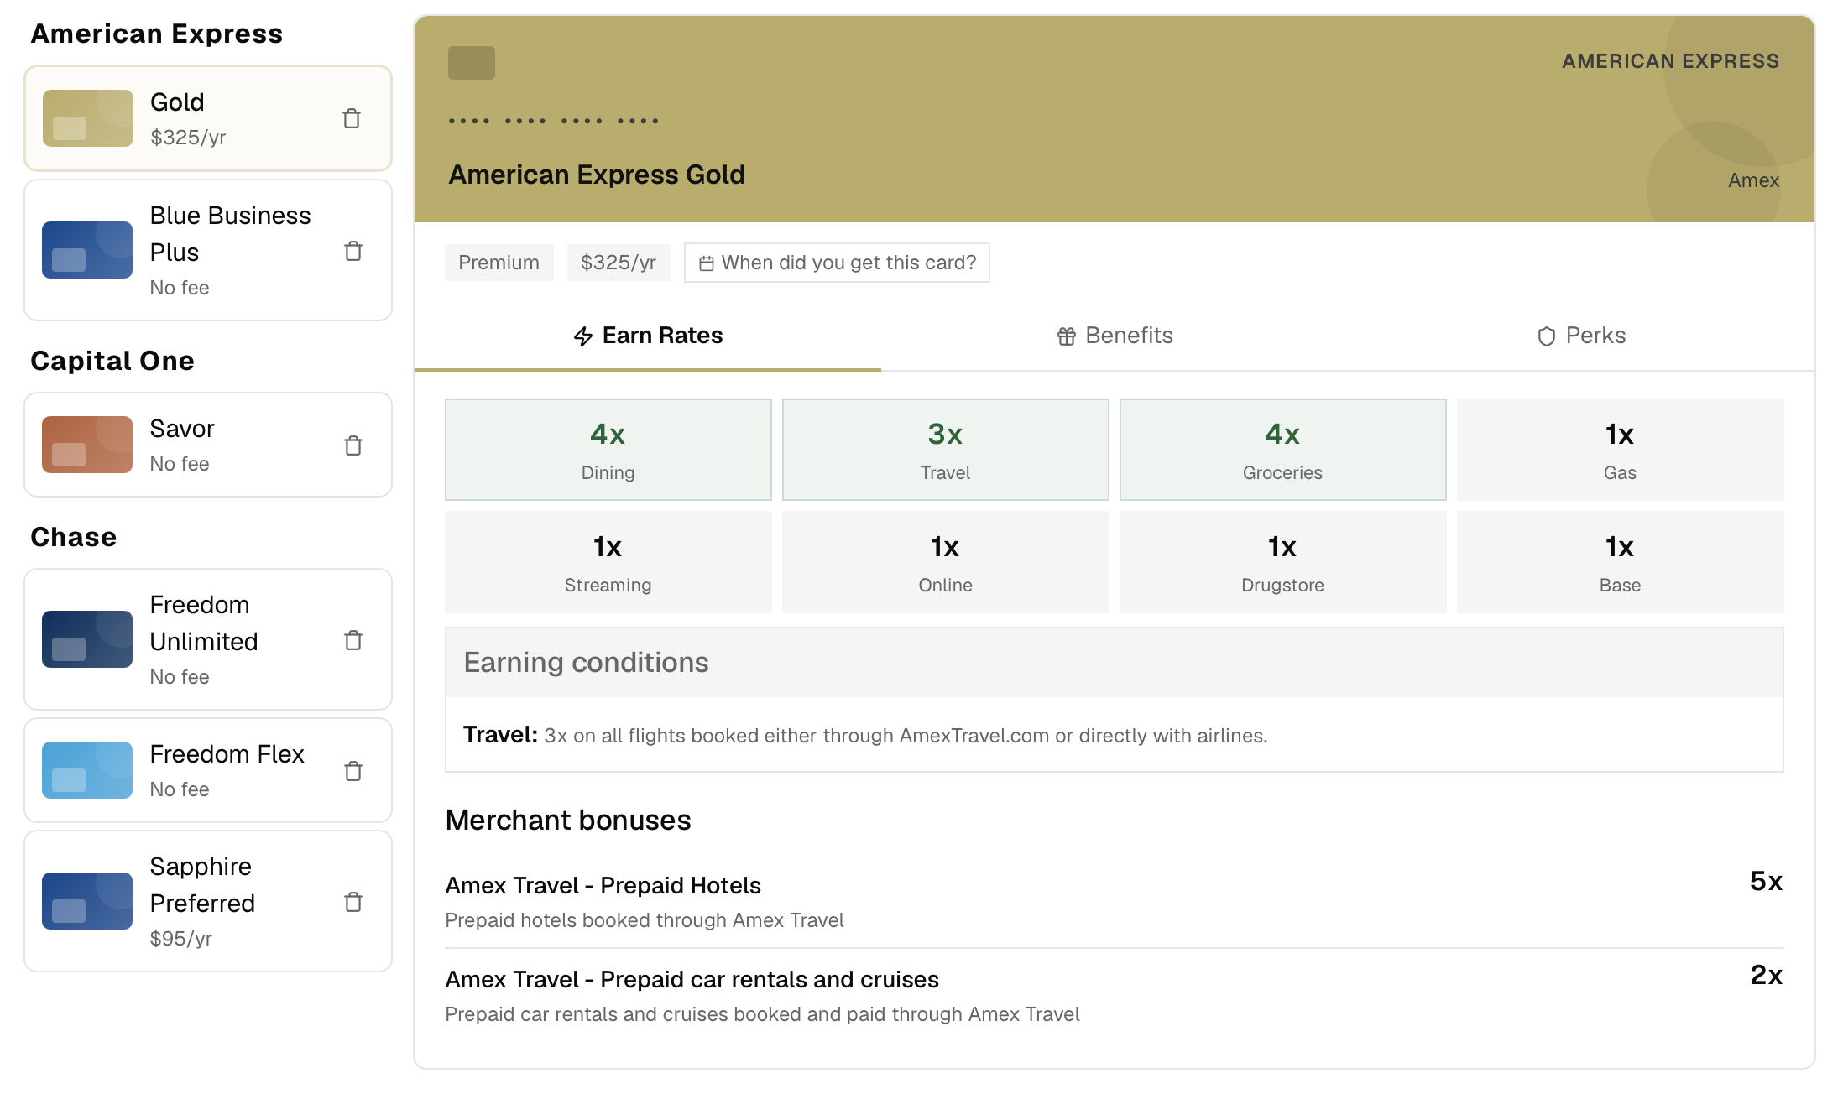Click the AMERICAN EXPRESS banner label

(x=1670, y=61)
